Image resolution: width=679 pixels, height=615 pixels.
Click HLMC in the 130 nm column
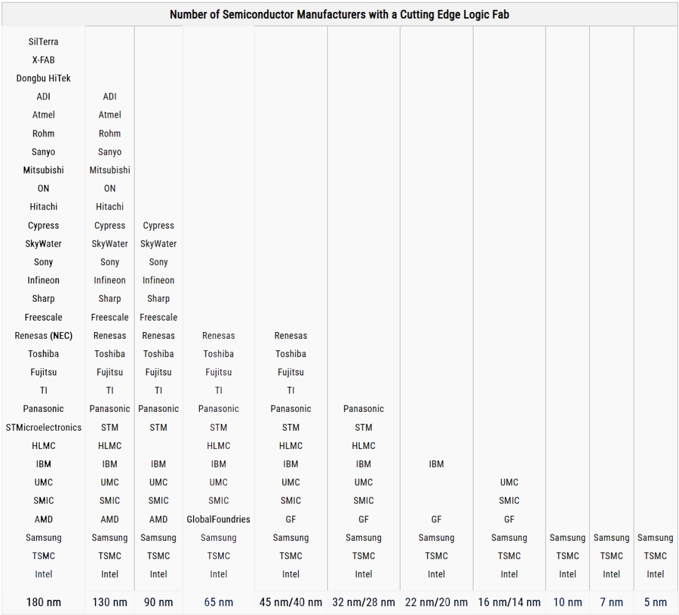[x=109, y=445]
